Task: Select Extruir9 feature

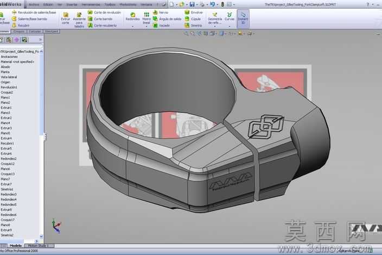Action: tap(6, 230)
